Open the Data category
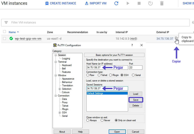194x134 pixels. [x=64, y=99]
